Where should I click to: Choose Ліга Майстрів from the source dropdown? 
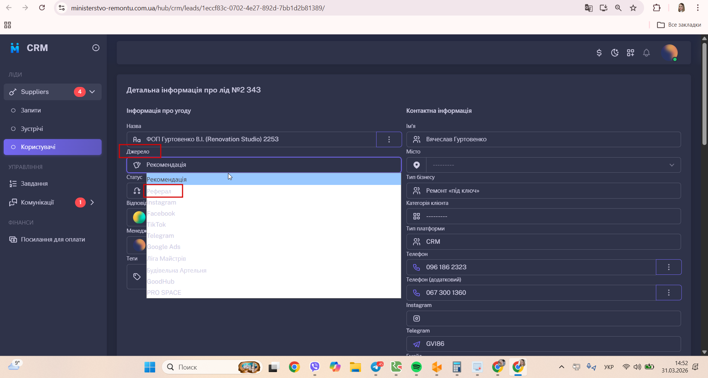click(274, 259)
